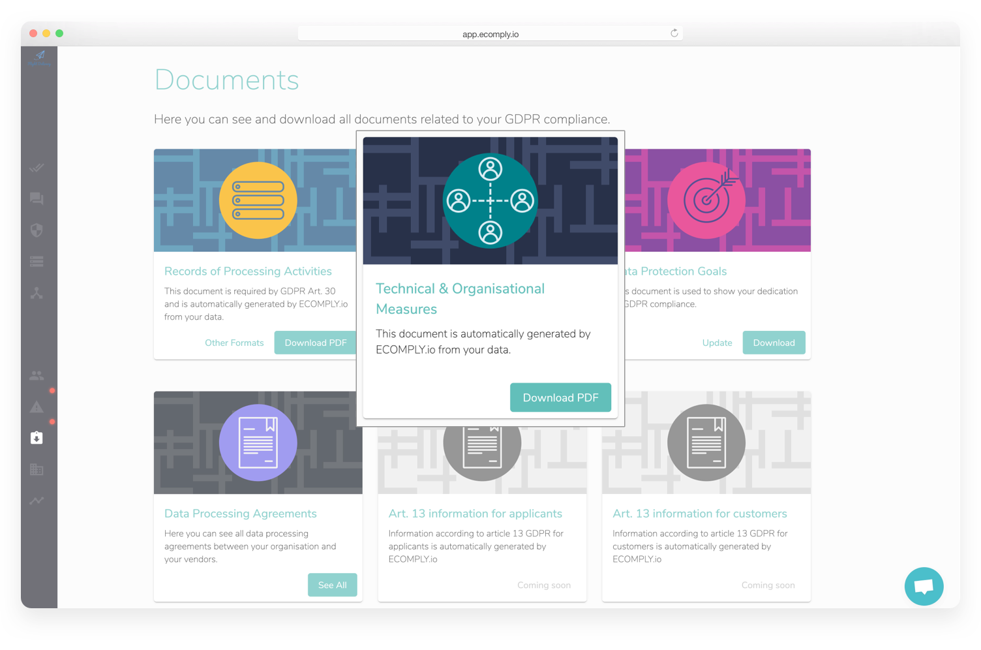
Task: Click the Technical Measures description text
Action: (483, 341)
